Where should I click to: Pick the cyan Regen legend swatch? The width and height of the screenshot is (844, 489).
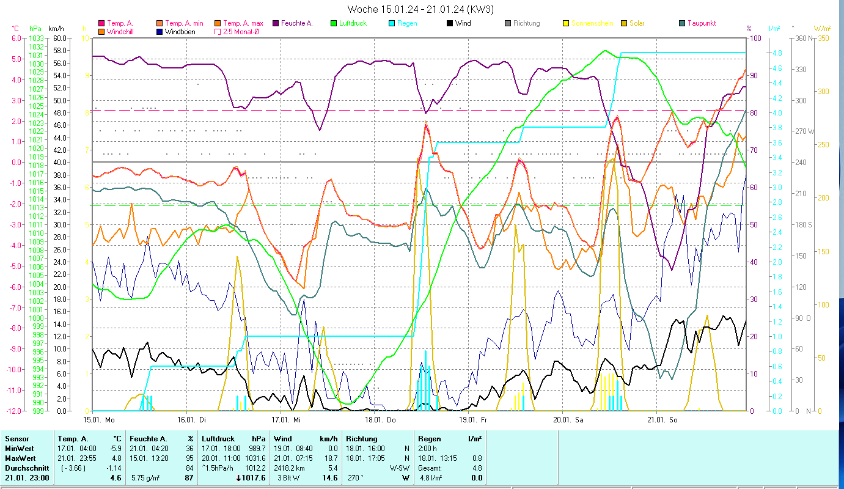(391, 23)
